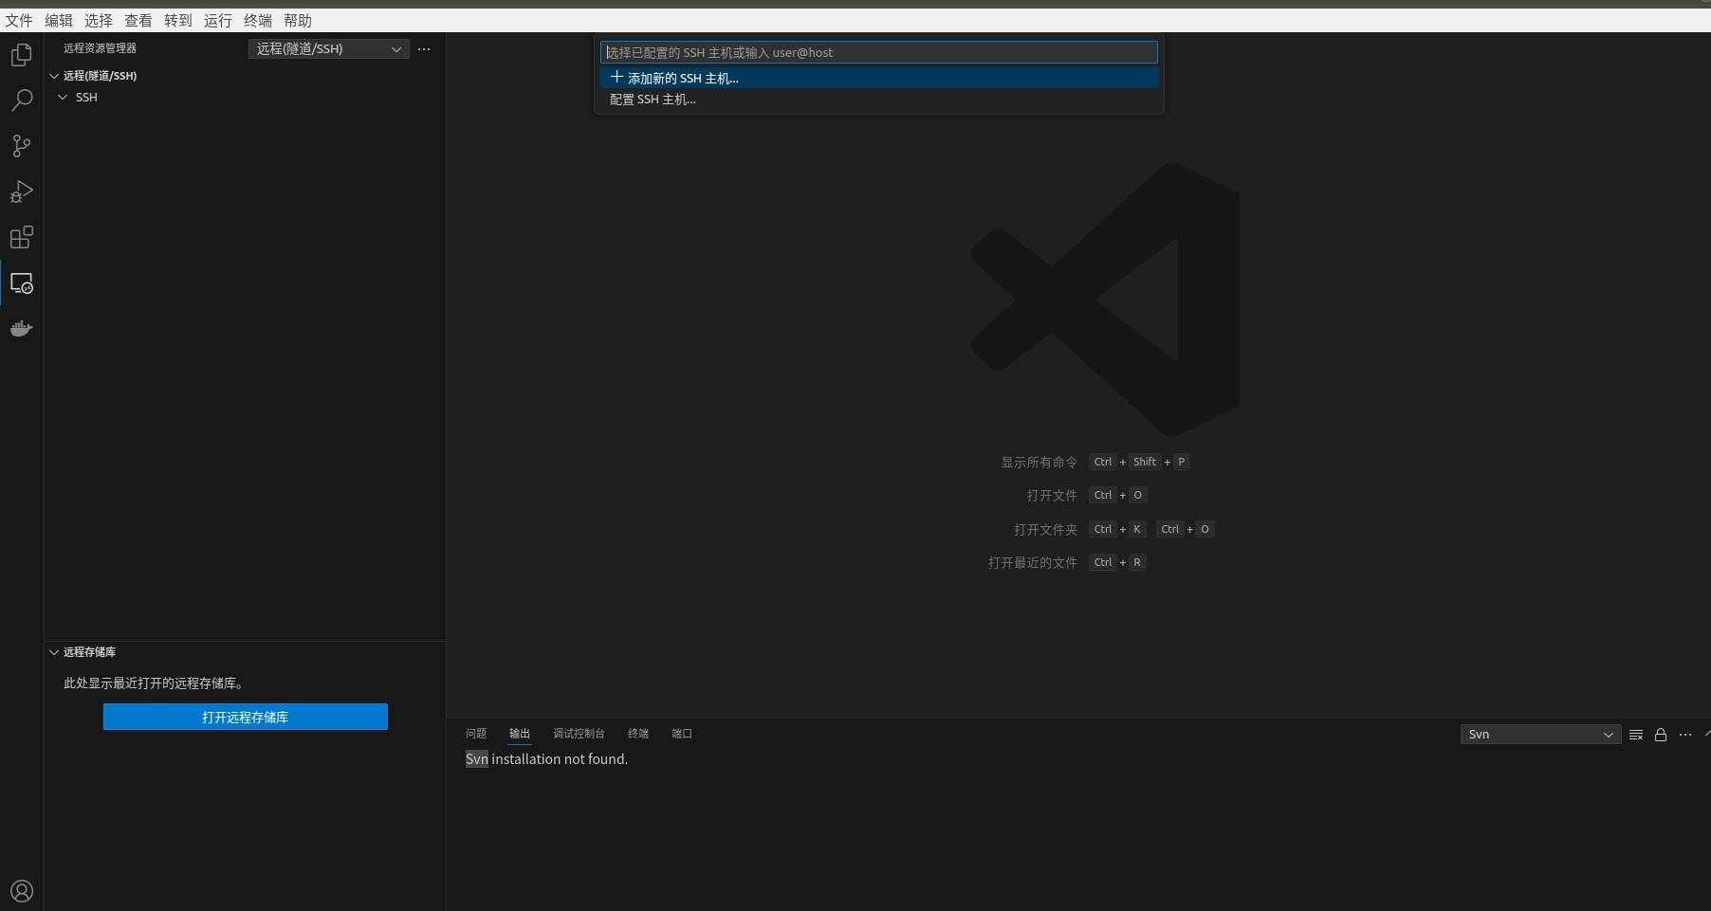Choose 配置 SSH 主机 option

point(878,100)
